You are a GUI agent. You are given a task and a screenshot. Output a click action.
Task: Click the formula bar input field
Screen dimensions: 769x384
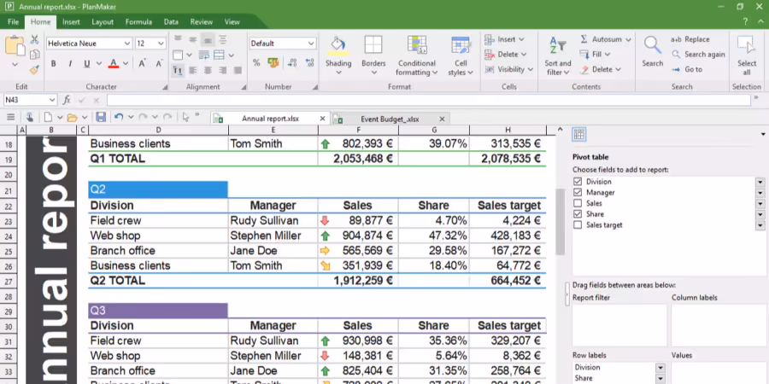pyautogui.click(x=429, y=100)
